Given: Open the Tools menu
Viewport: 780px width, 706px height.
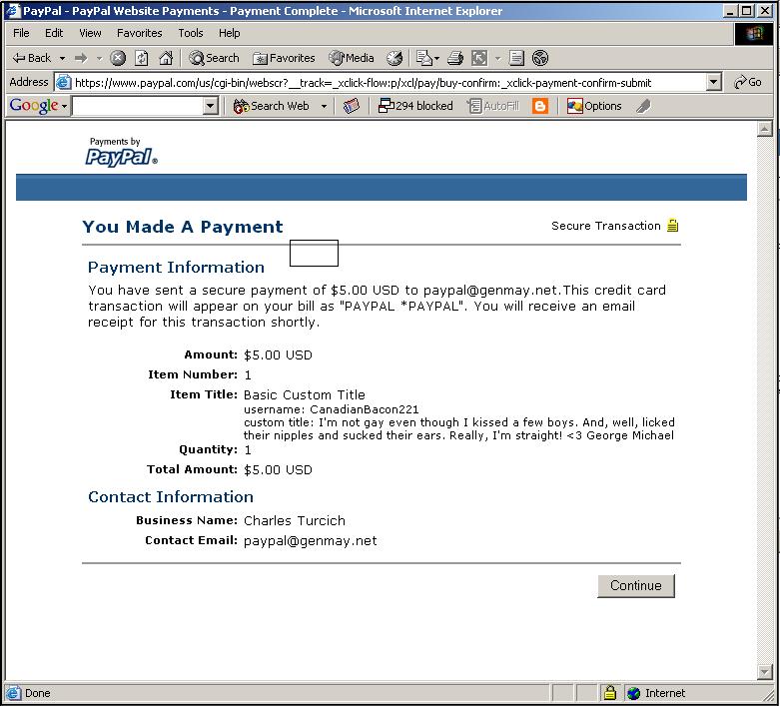Looking at the screenshot, I should [191, 33].
